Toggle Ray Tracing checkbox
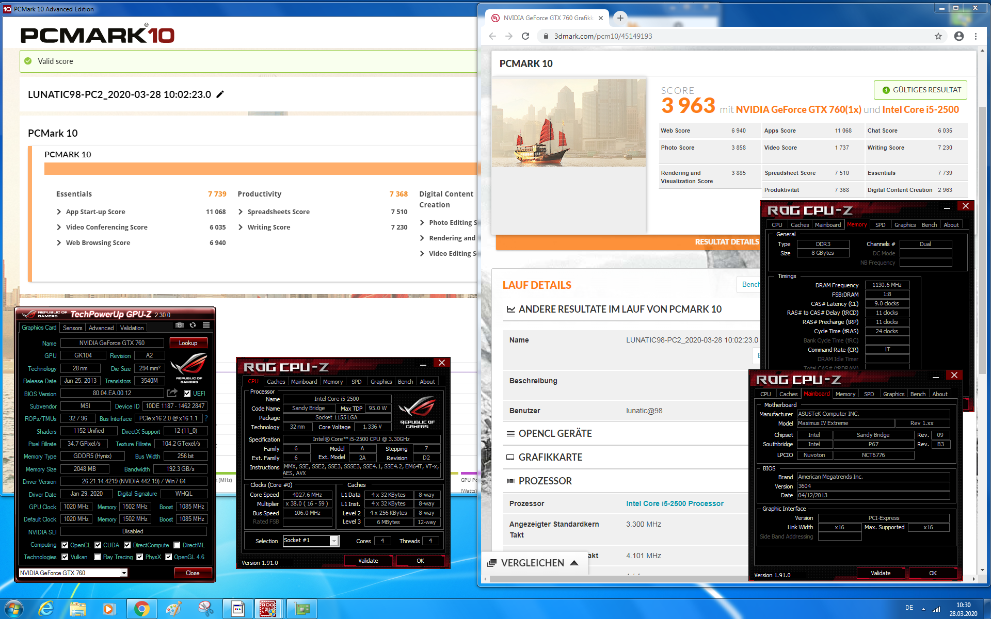 pyautogui.click(x=98, y=557)
